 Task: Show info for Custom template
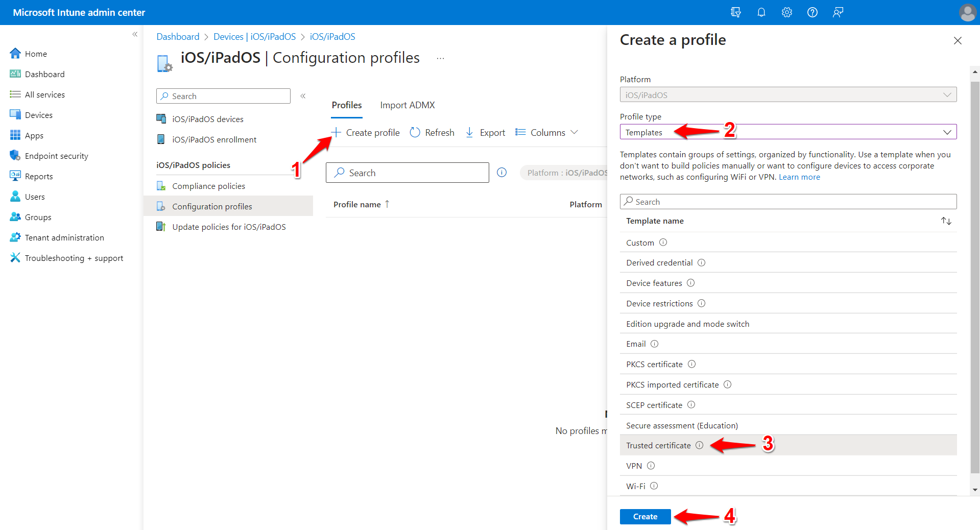(x=663, y=243)
